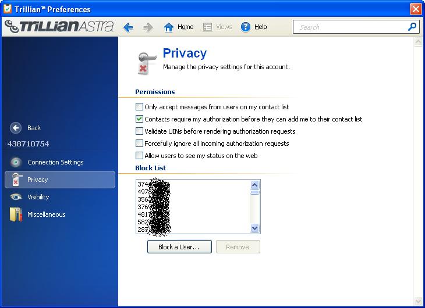The image size is (425, 308).
Task: Open Visibility settings page
Action: click(38, 197)
